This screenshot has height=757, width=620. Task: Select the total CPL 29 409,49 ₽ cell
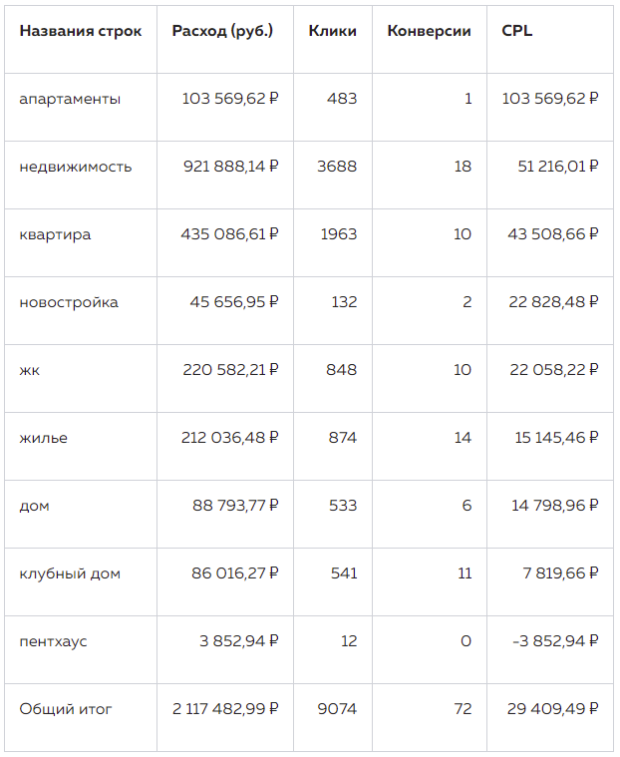click(x=551, y=709)
